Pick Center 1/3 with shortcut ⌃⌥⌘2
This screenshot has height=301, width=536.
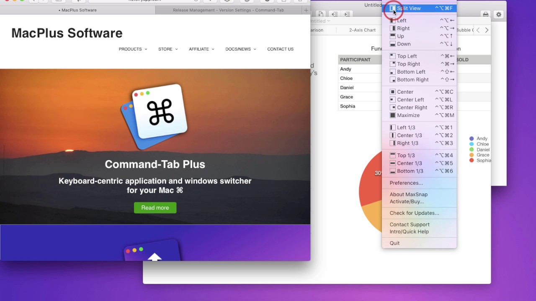[x=419, y=135]
